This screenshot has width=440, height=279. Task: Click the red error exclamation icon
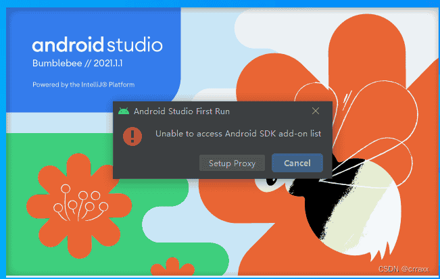[132, 135]
